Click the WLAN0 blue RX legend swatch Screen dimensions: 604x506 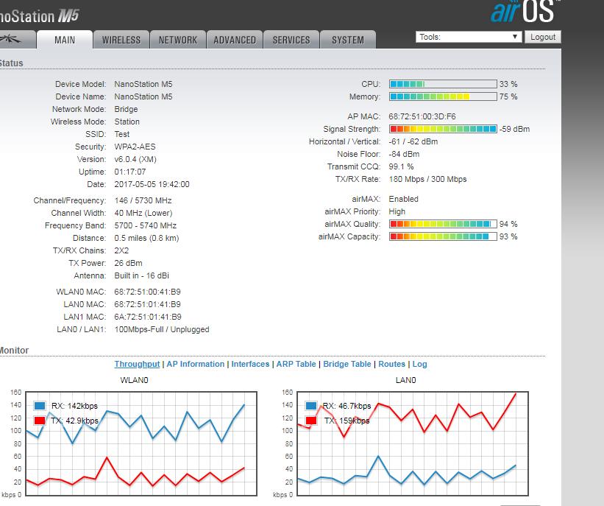[x=40, y=406]
